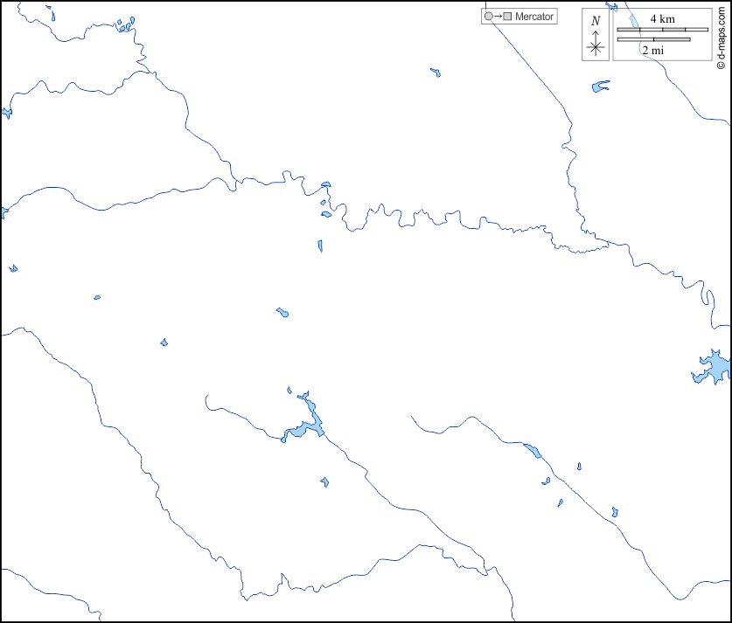Click the arrow between circle and square
The width and height of the screenshot is (732, 623).
coord(498,17)
